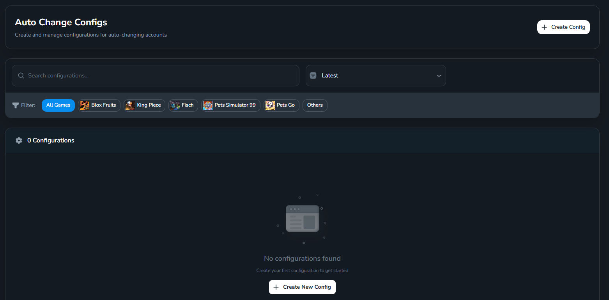The width and height of the screenshot is (609, 300).
Task: Switch to the Blox Fruits filter tab
Action: tap(99, 105)
